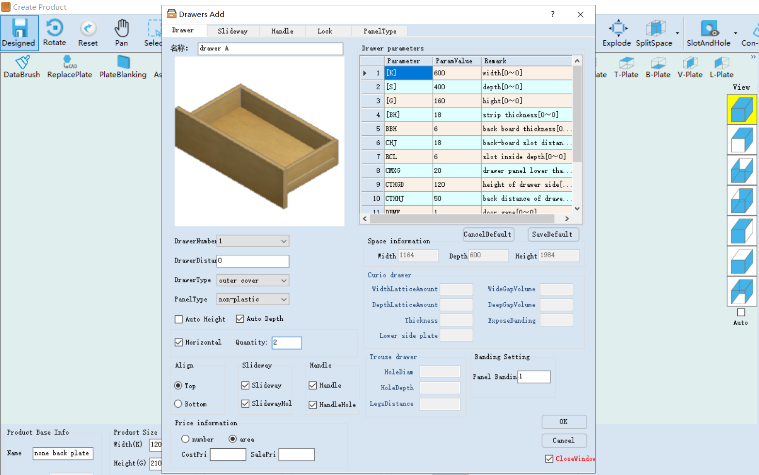The height and width of the screenshot is (475, 759).
Task: Toggle the CloseWindow checkbox
Action: pyautogui.click(x=549, y=459)
